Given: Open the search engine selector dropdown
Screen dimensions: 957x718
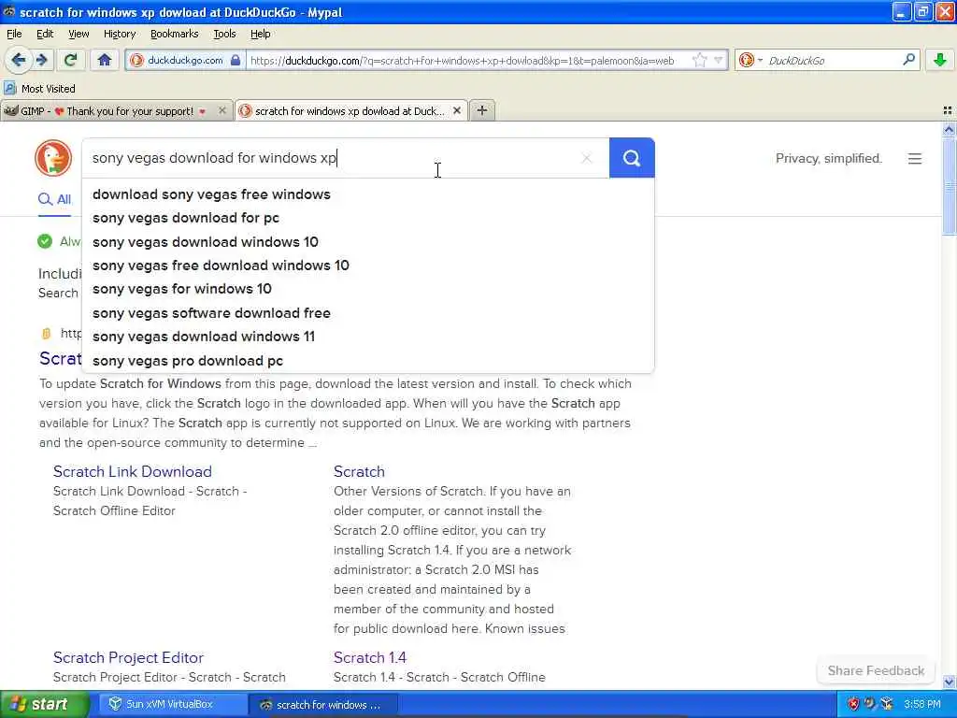Looking at the screenshot, I should 750,60.
